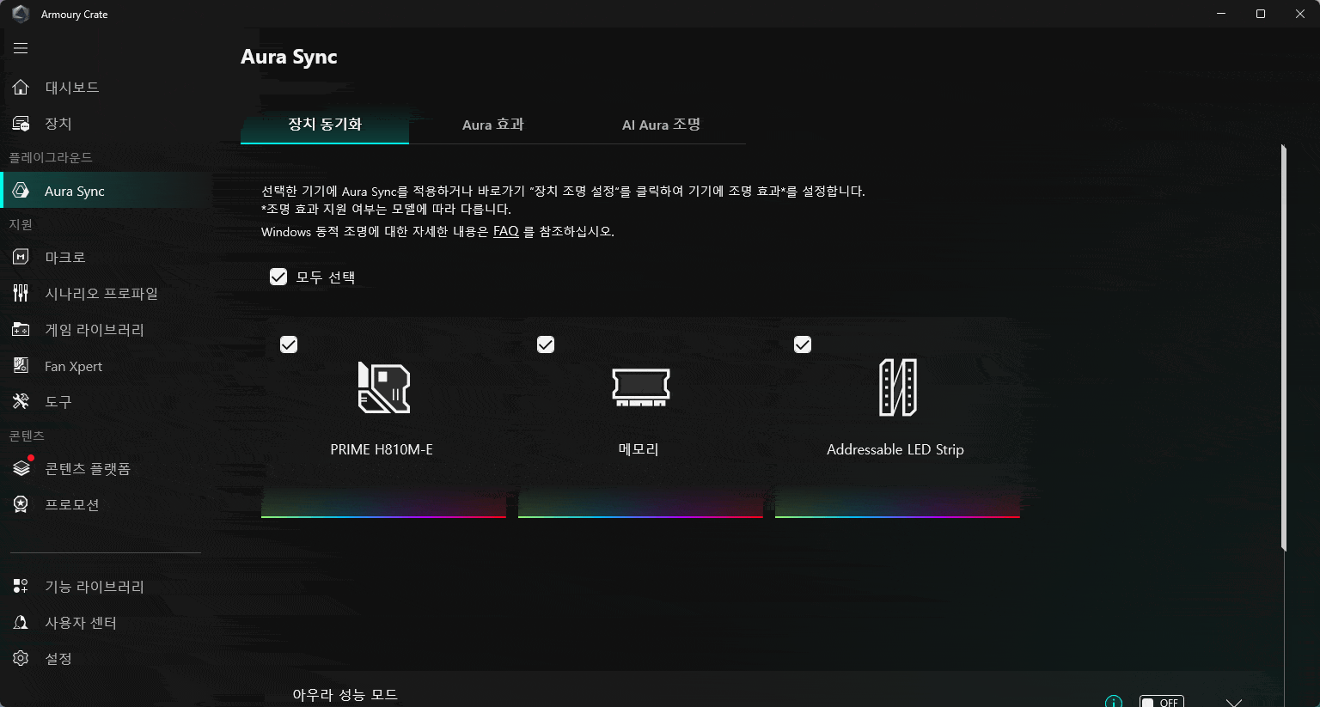
Task: Click the 설정 gear icon
Action: click(x=21, y=658)
